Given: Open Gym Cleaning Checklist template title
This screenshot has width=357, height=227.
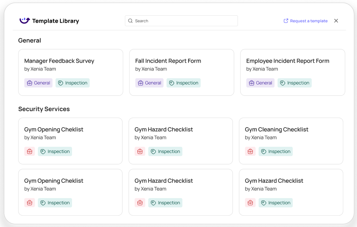Looking at the screenshot, I should pyautogui.click(x=276, y=130).
